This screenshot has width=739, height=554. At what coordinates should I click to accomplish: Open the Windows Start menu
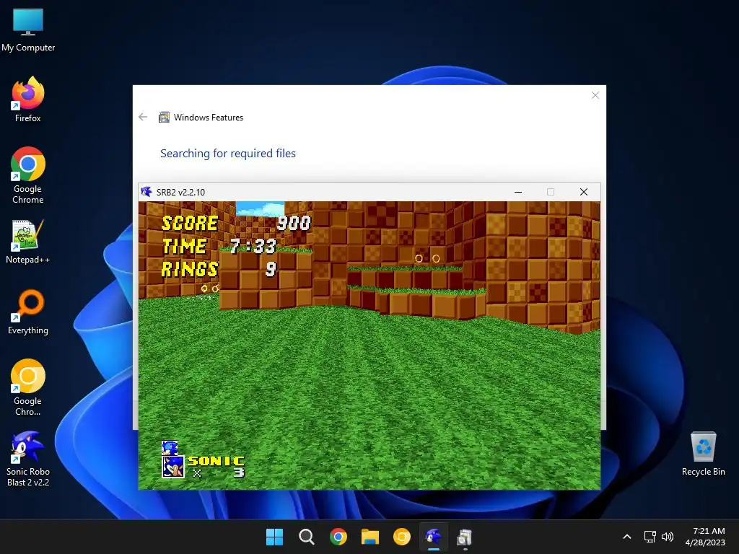pos(274,537)
